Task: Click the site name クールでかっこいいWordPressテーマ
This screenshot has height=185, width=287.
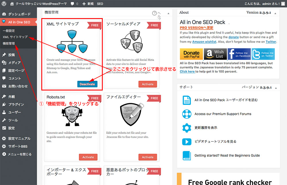Action: click(x=41, y=4)
